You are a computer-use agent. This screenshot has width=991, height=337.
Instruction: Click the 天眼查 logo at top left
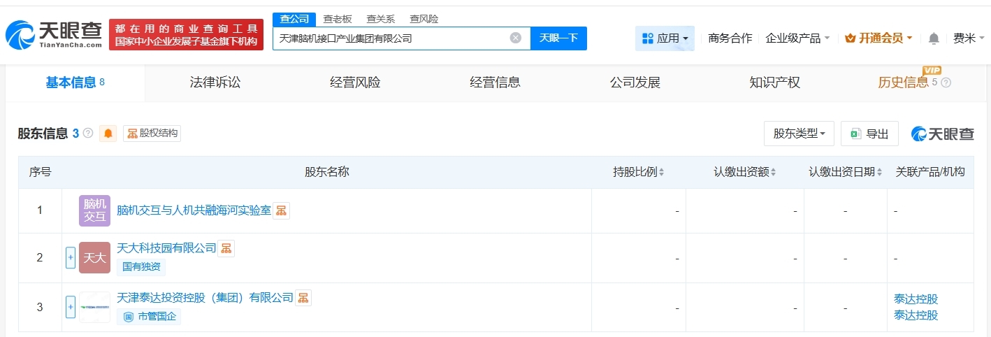point(55,34)
